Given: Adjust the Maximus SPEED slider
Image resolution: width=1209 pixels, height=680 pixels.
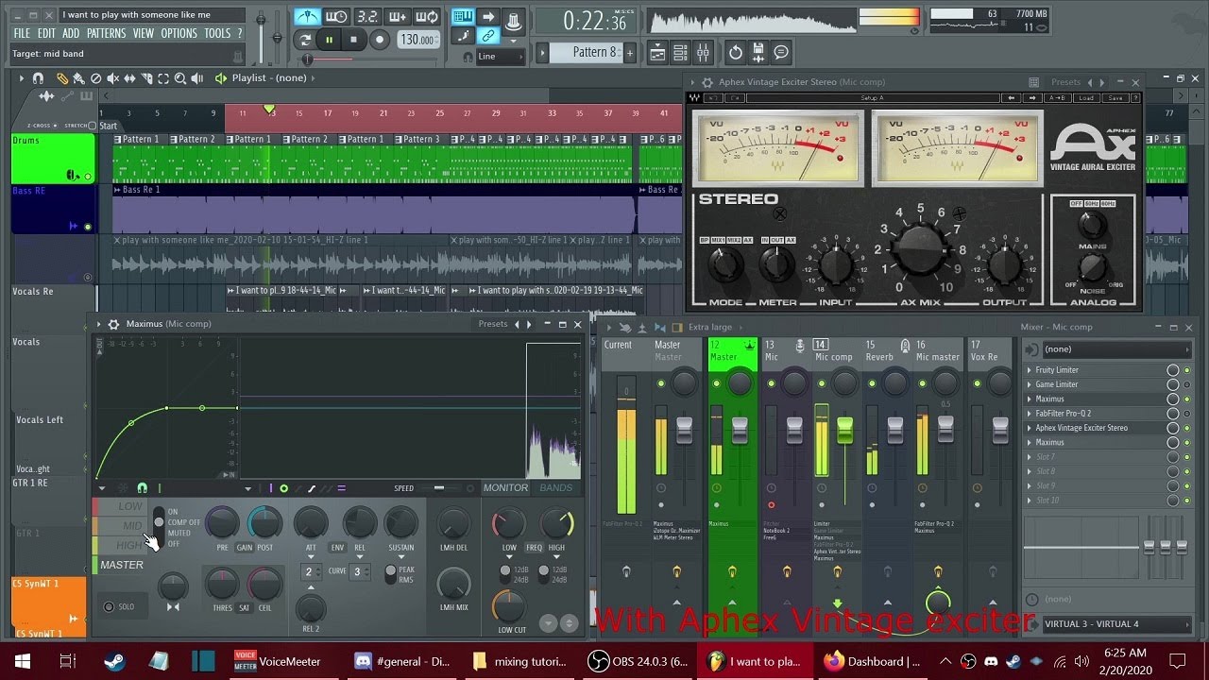Looking at the screenshot, I should 443,488.
